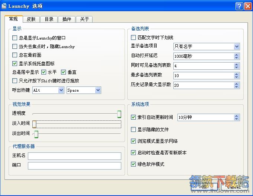Click the 淡出时间 slider handle

click(x=36, y=134)
